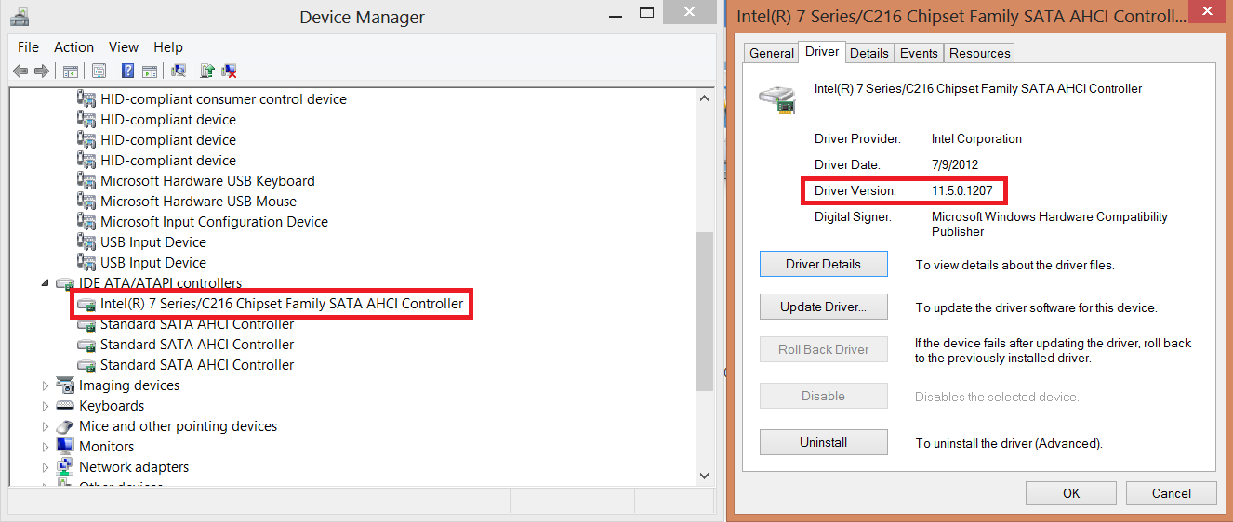The height and width of the screenshot is (522, 1233).
Task: Expand the Keyboards node
Action: click(46, 406)
